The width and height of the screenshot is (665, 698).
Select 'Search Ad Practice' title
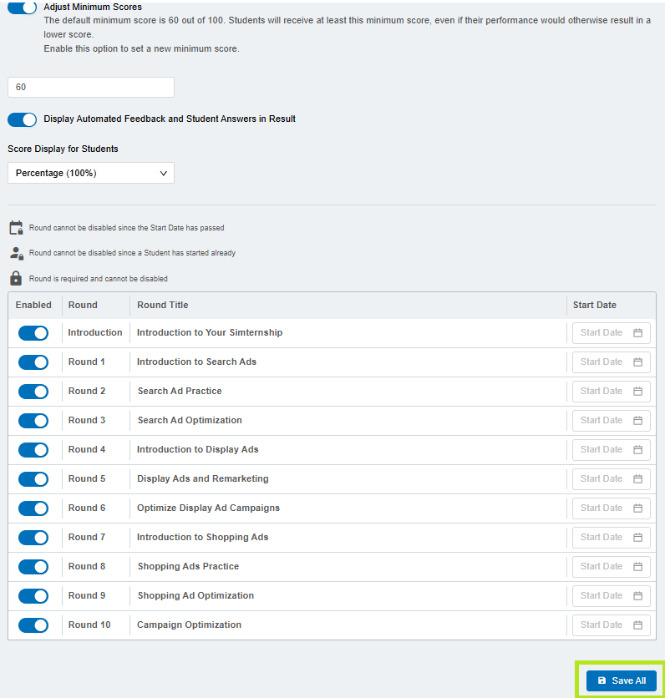(180, 391)
